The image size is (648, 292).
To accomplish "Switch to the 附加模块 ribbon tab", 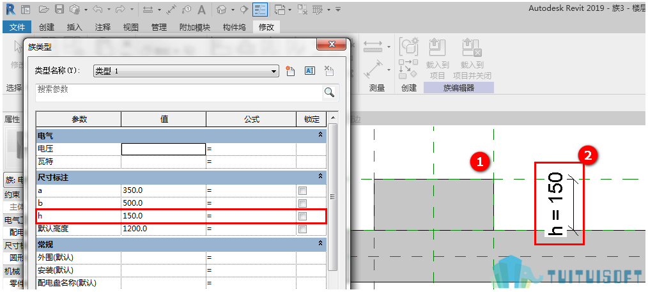I will coord(195,27).
